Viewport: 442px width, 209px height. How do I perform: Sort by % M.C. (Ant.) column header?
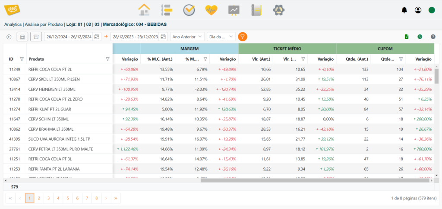click(158, 59)
